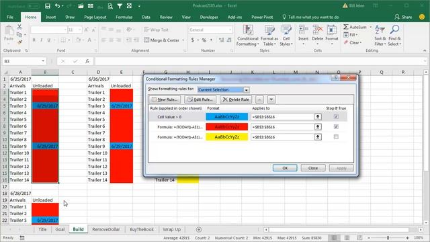
Task: Expand Clear options dropdown
Action: (361, 42)
